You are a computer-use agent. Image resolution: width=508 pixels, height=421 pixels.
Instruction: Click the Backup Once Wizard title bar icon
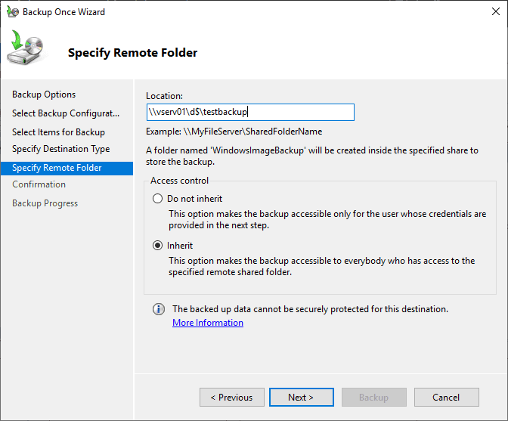tap(11, 12)
